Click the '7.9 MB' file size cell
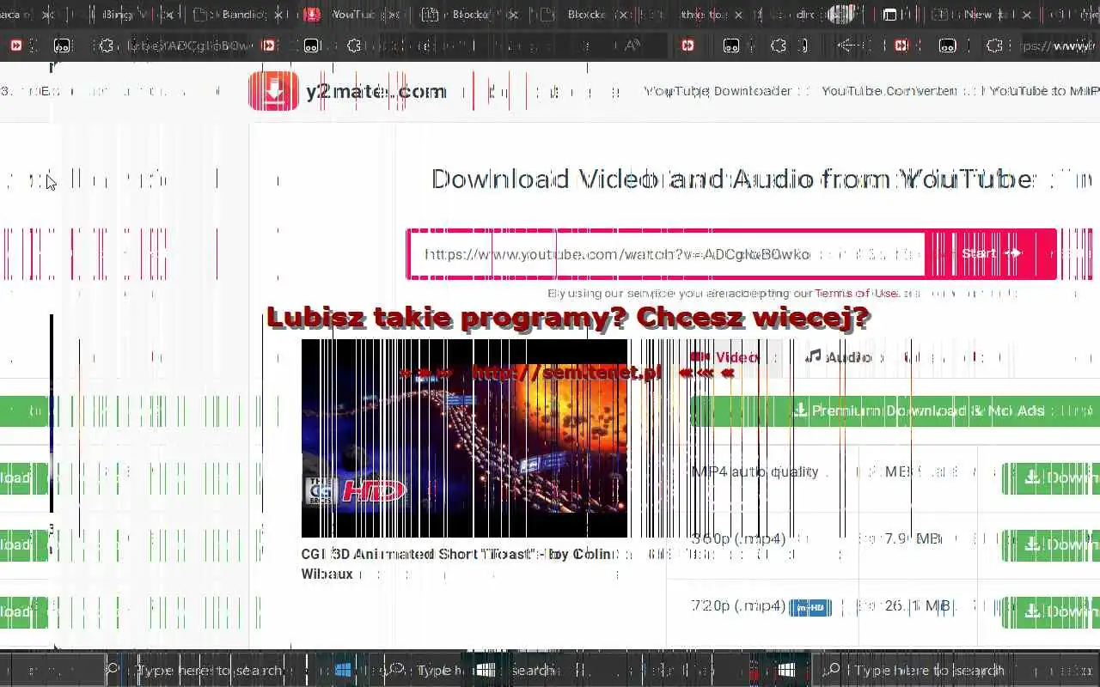1100x687 pixels. (x=914, y=539)
